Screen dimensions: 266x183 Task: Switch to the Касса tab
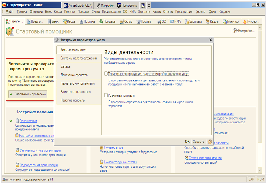pyautogui.click(x=69, y=21)
